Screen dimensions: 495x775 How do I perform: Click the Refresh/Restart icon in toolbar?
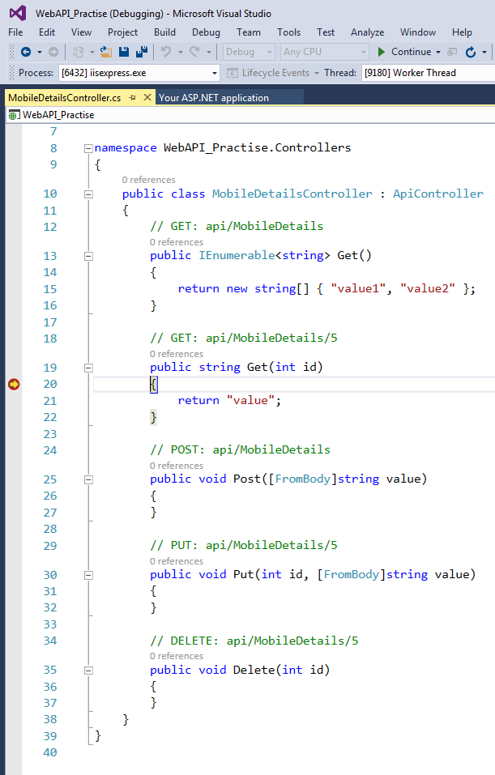coord(471,52)
